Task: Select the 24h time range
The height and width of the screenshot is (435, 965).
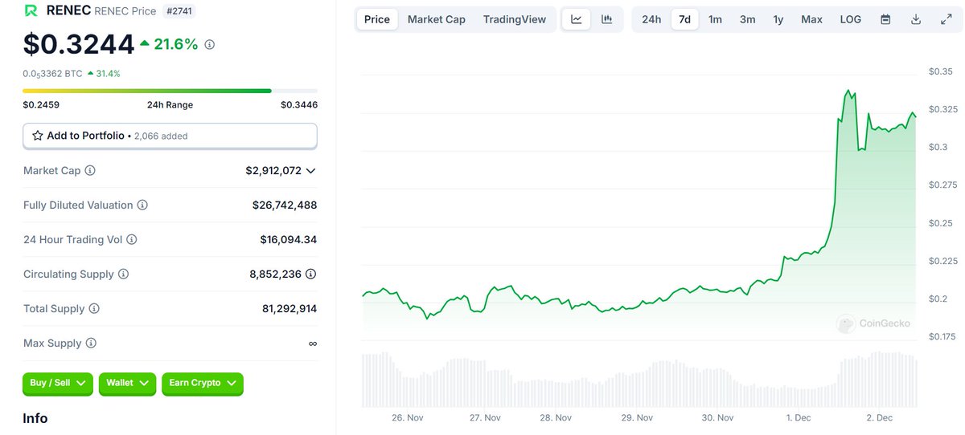Action: click(x=651, y=19)
